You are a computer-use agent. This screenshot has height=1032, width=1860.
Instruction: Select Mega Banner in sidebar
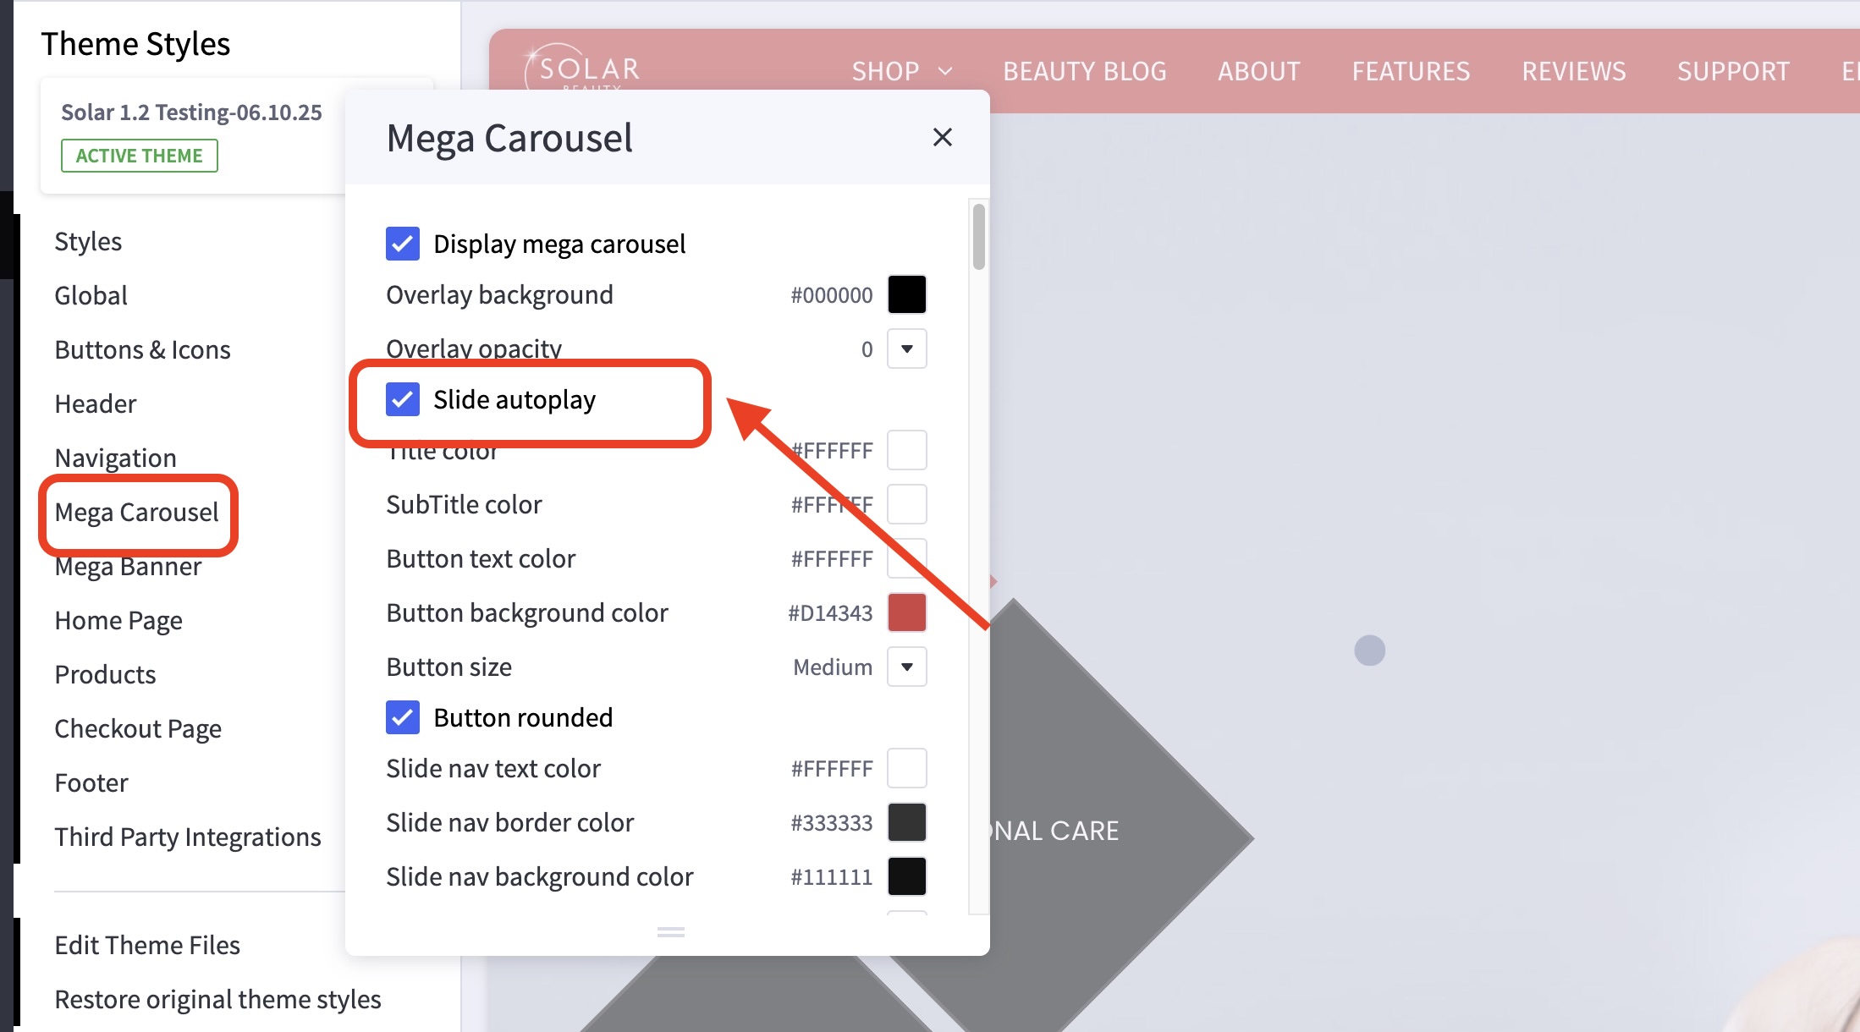128,567
